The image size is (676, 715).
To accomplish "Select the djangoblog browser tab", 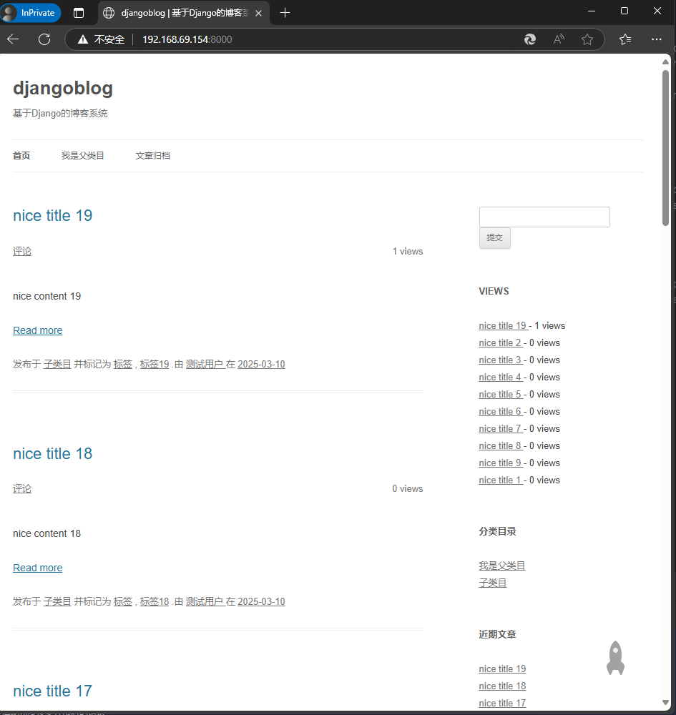I will click(184, 13).
